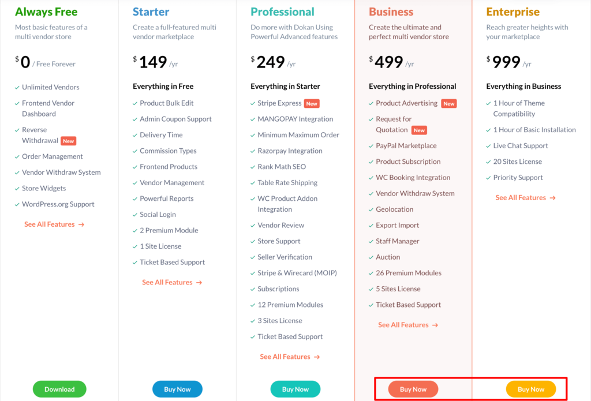Click Buy Now under Starter plan

pyautogui.click(x=177, y=389)
